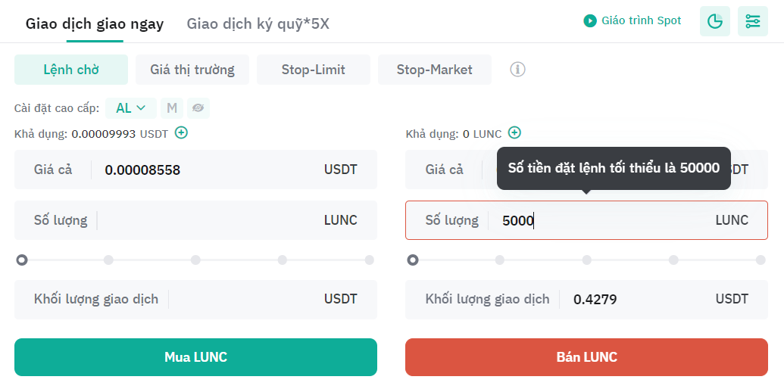
Task: Expand the AL advanced settings dropdown
Action: pyautogui.click(x=131, y=108)
